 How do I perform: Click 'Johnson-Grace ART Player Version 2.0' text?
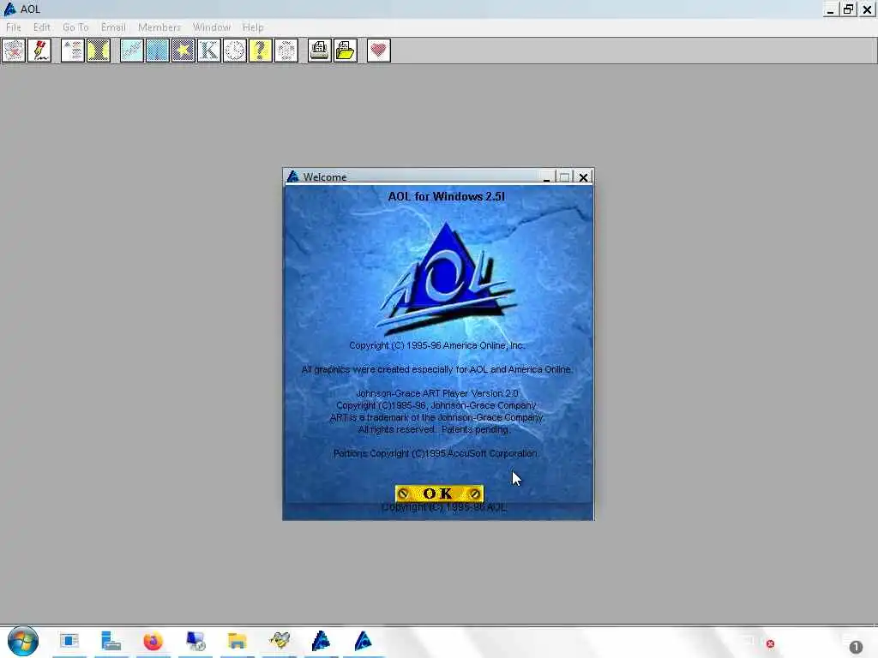click(x=437, y=393)
